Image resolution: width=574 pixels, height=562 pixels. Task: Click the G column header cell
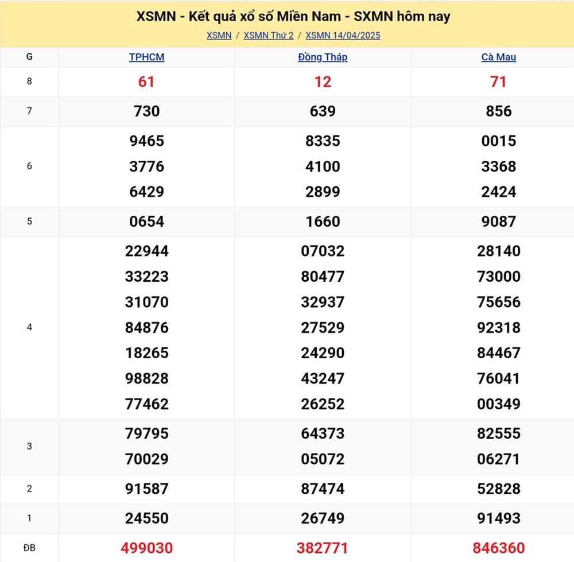[x=29, y=57]
